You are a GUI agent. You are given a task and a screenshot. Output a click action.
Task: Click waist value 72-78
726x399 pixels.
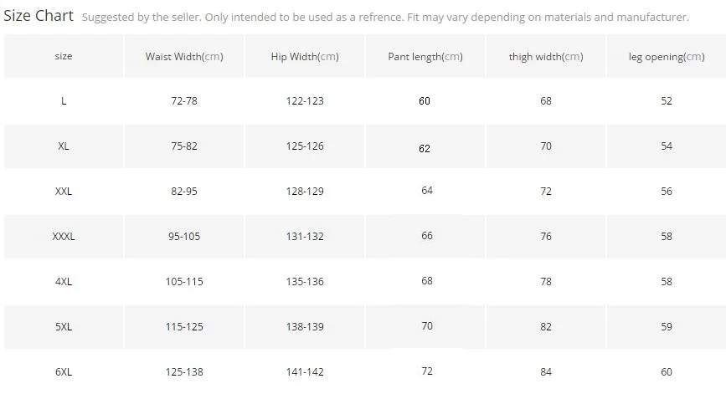point(184,100)
